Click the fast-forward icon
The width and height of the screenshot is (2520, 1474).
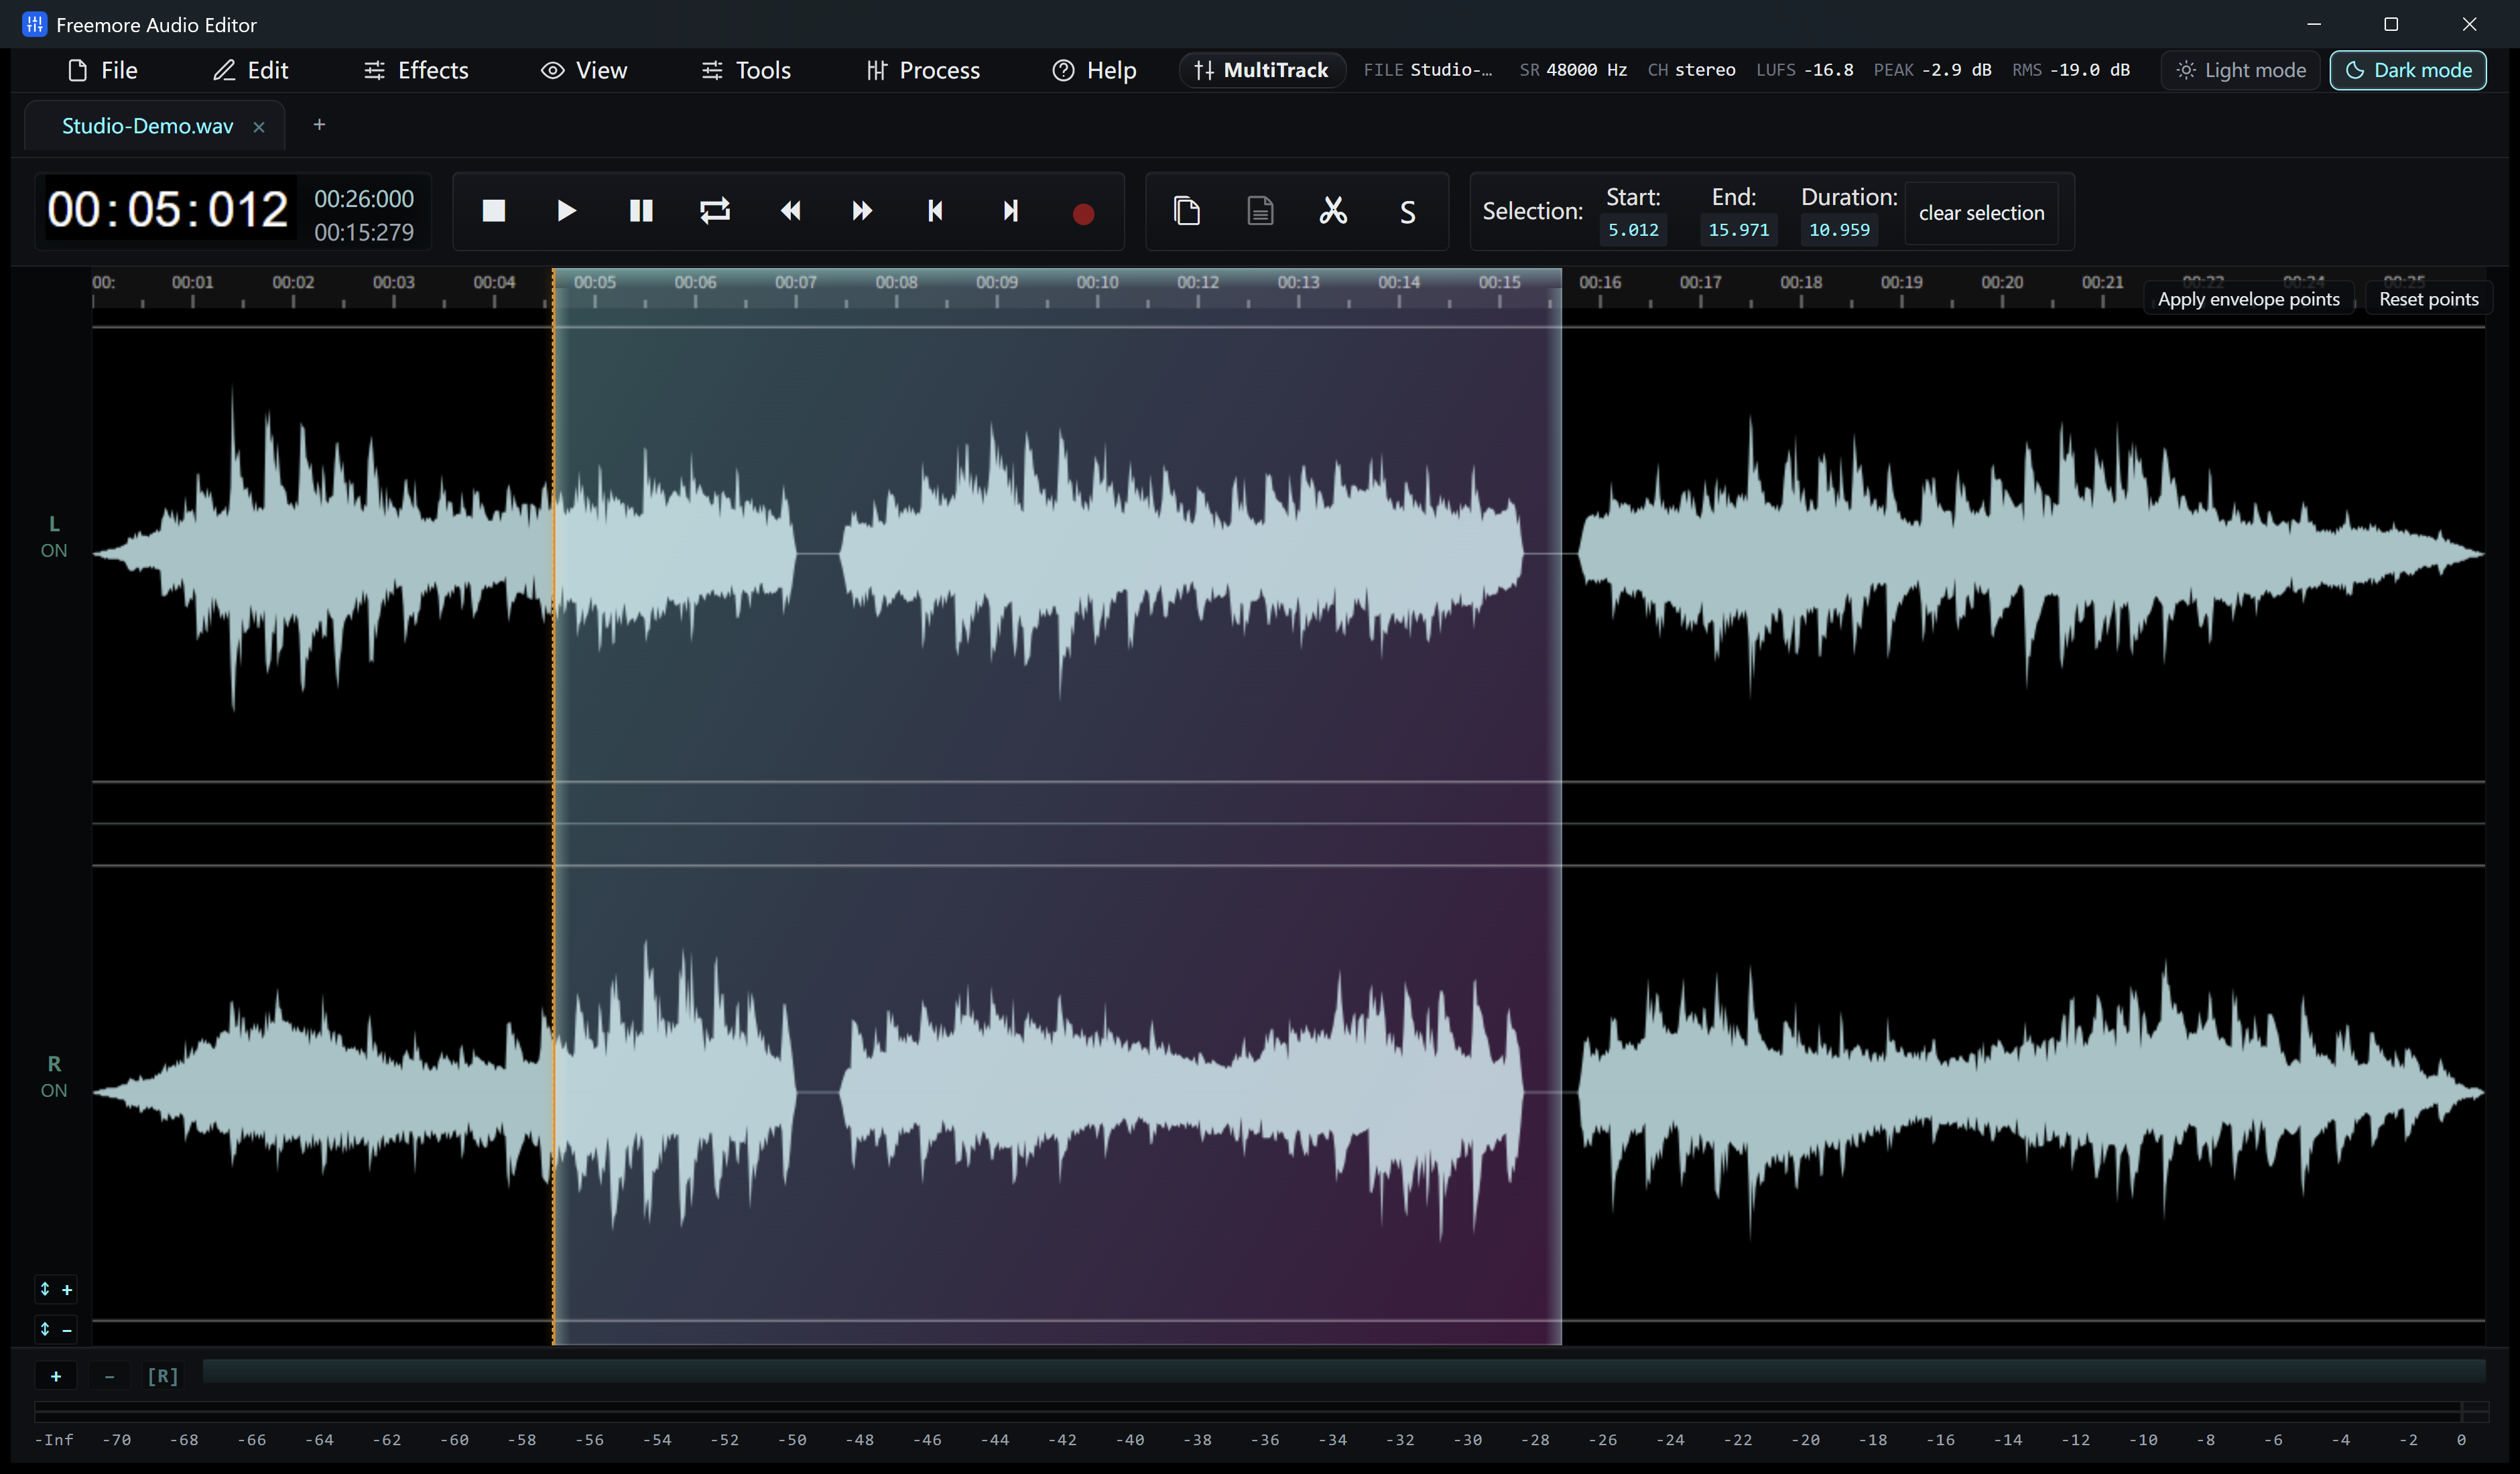(862, 211)
